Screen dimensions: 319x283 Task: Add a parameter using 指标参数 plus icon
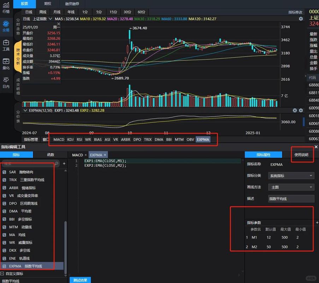[317, 223]
